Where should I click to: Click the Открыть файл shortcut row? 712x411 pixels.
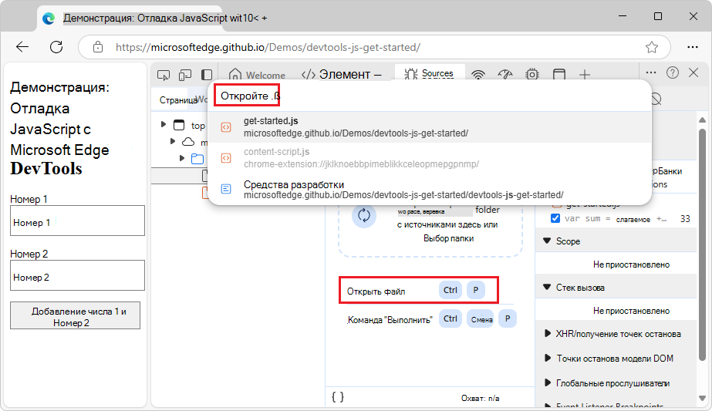(x=418, y=290)
